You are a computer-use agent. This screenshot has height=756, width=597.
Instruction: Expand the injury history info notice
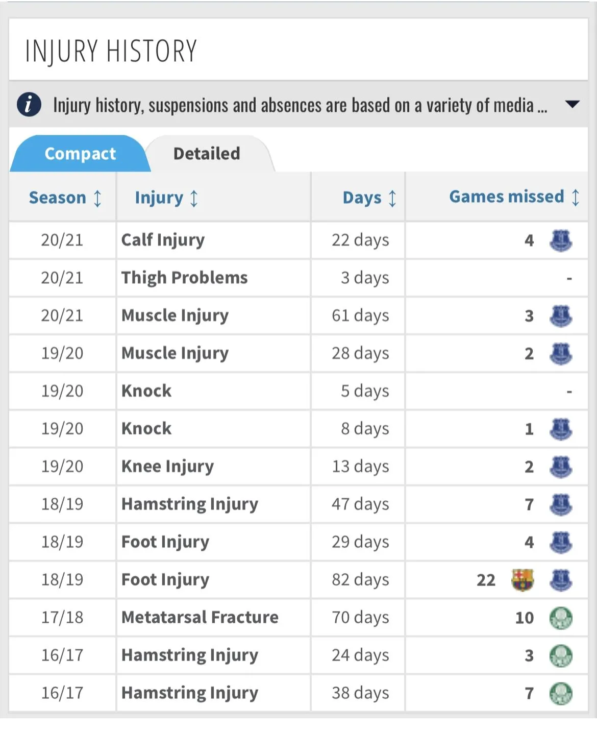(x=573, y=105)
